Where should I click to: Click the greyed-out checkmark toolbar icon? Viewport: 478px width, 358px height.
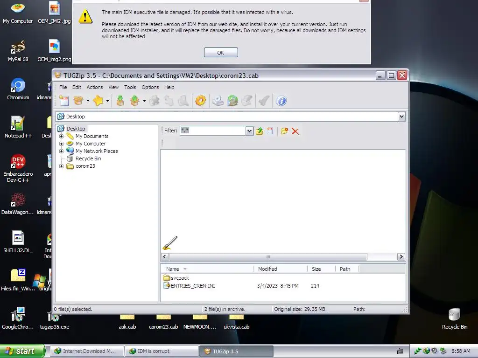click(264, 101)
